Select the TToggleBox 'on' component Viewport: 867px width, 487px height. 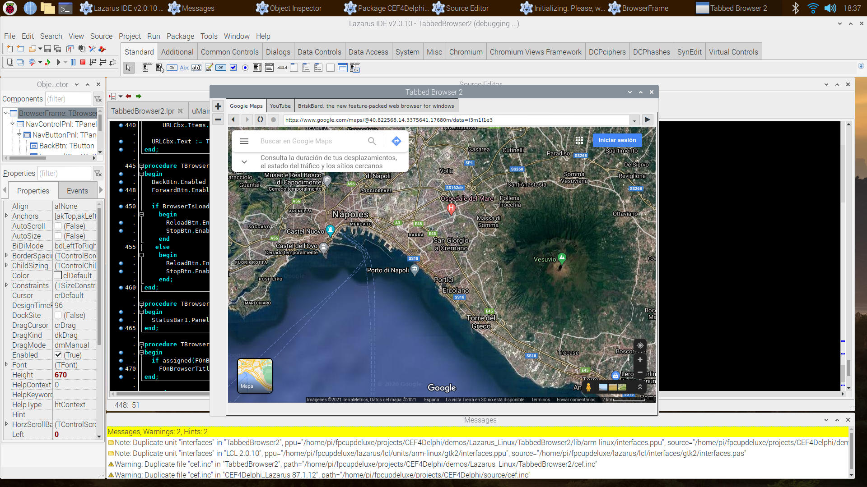(x=221, y=68)
